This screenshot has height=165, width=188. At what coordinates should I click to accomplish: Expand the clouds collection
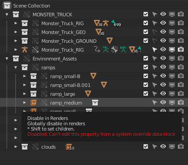pos(16,147)
